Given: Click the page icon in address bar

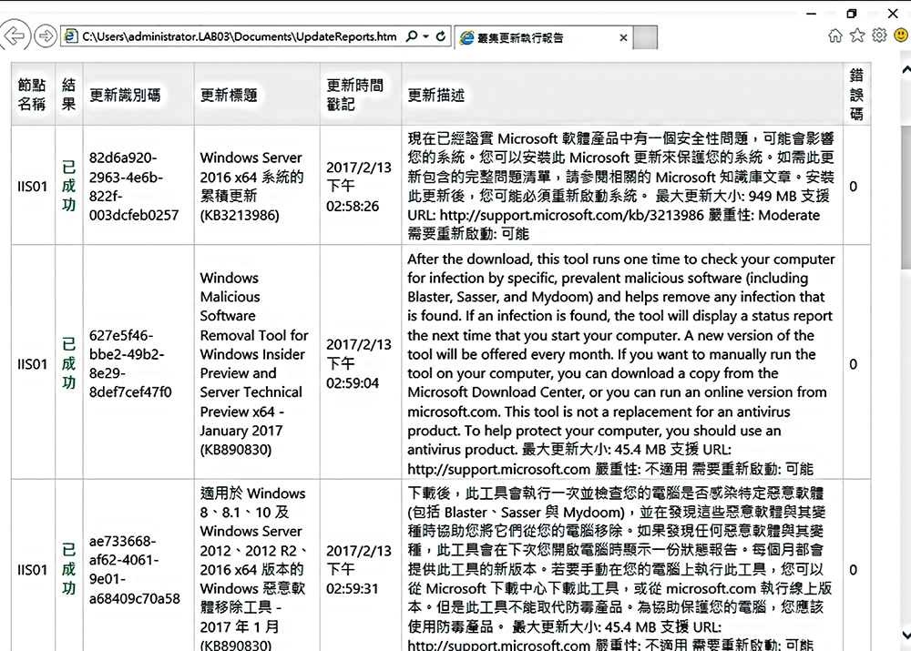Looking at the screenshot, I should pyautogui.click(x=71, y=36).
